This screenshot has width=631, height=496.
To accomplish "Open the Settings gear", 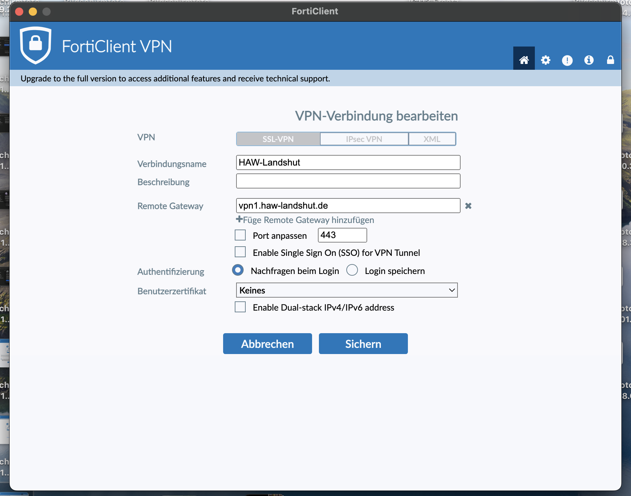I will pos(545,60).
